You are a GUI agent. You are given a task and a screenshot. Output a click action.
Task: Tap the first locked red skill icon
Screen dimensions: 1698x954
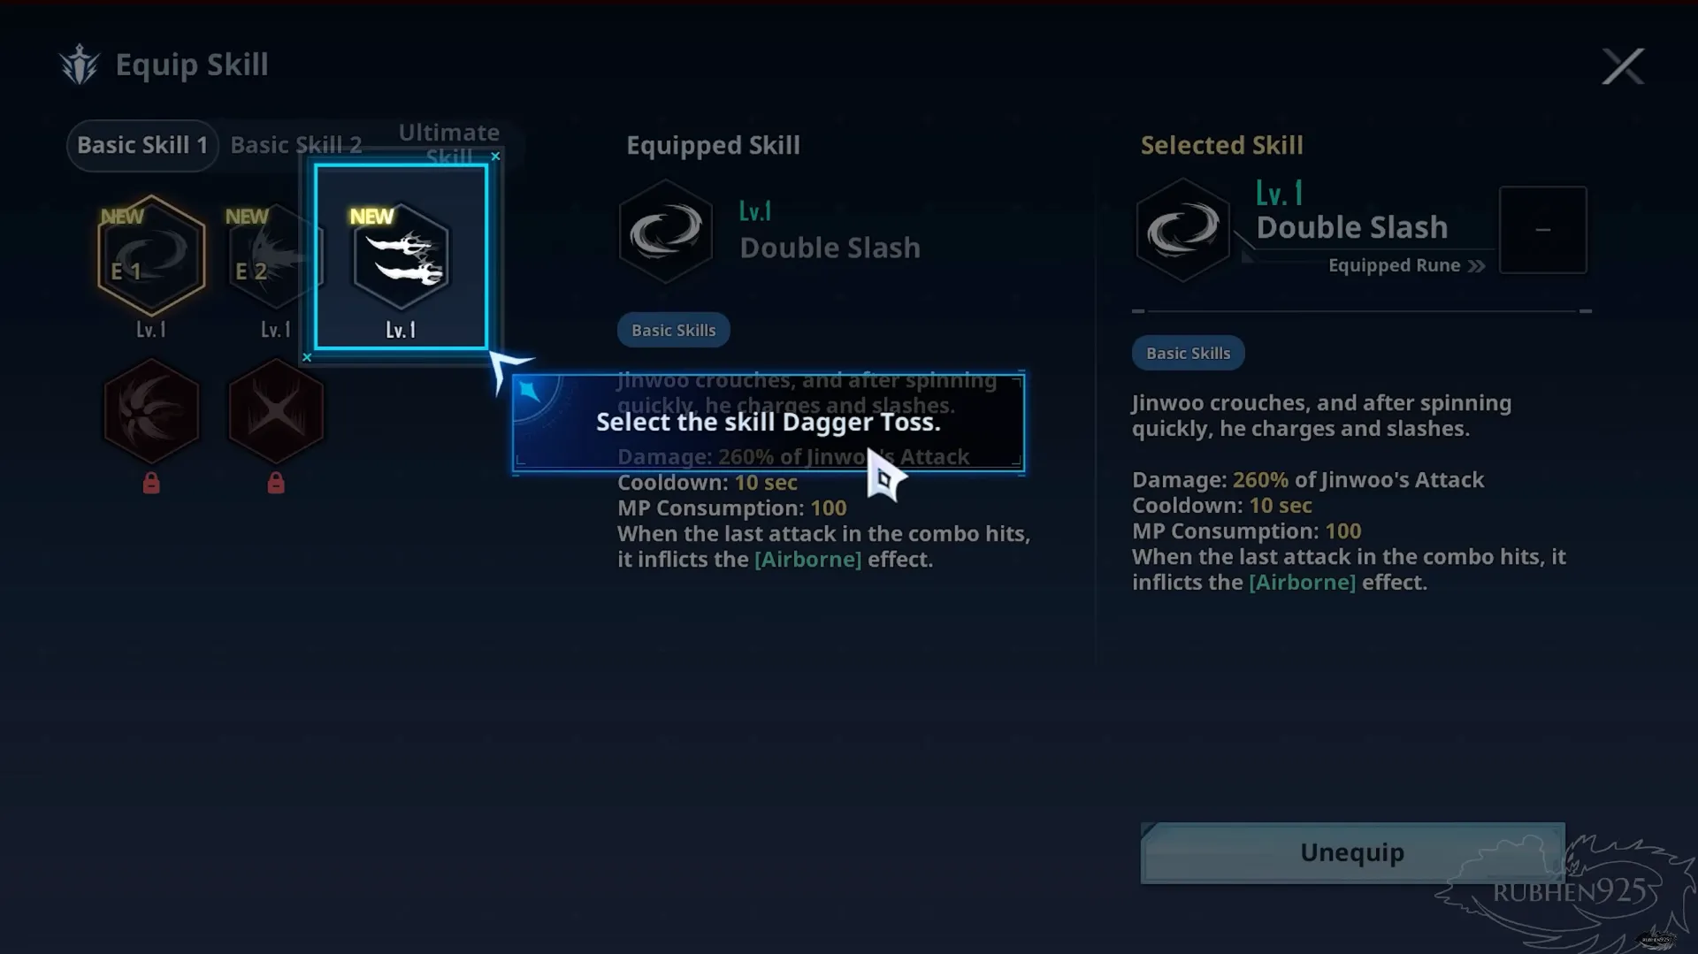coord(151,411)
